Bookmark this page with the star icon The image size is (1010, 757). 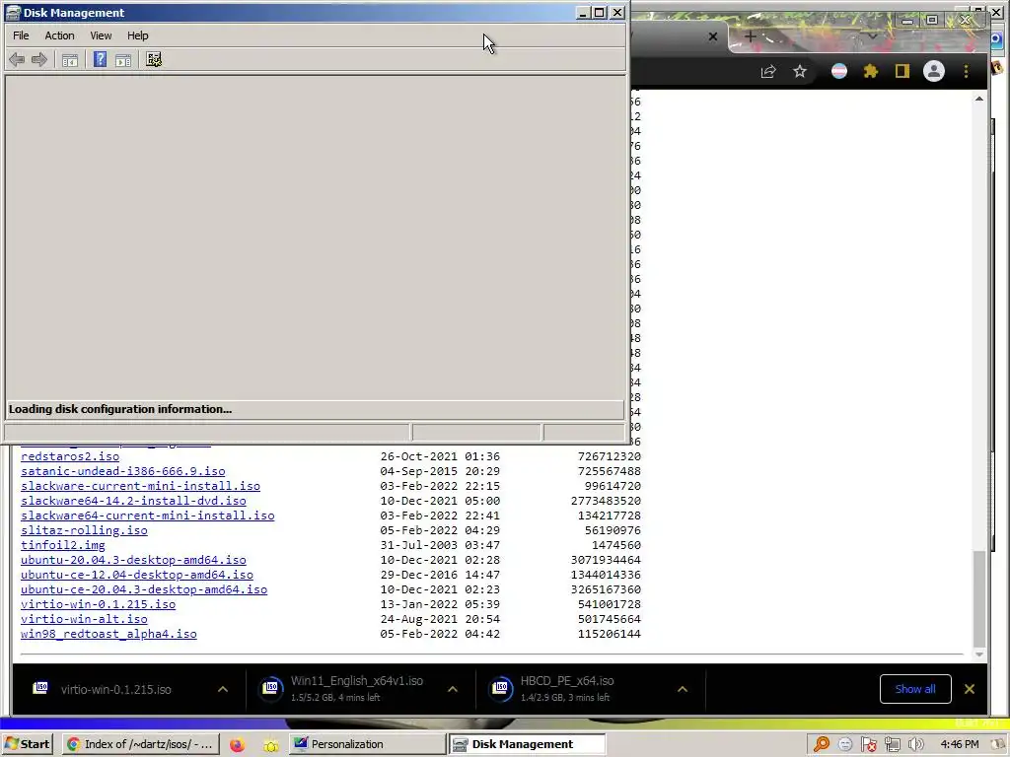[799, 71]
